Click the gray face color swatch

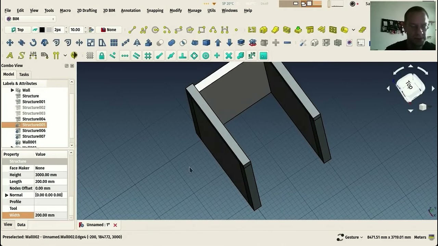tap(49, 30)
